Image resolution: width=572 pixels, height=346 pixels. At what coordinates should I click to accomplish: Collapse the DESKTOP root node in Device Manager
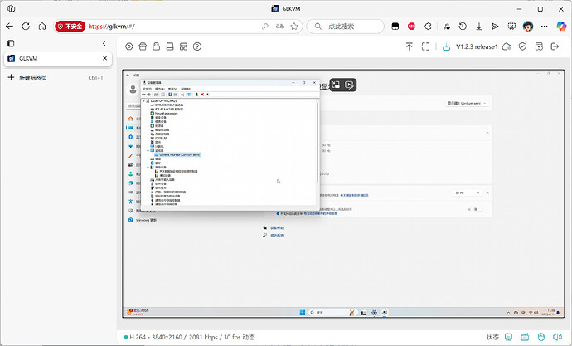pyautogui.click(x=144, y=100)
